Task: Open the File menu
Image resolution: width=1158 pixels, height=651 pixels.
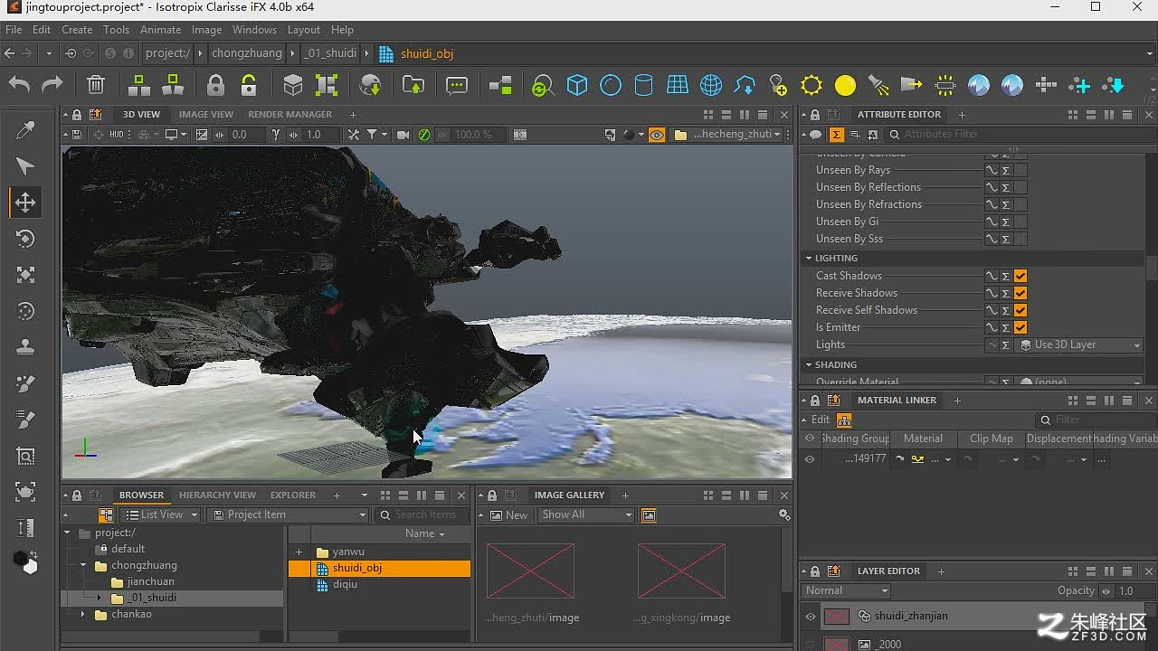Action: pos(14,30)
